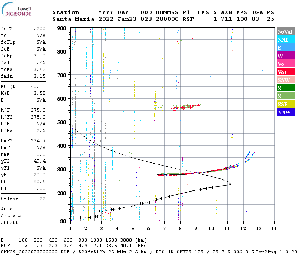Click the foF2 value 11.200

tap(37, 28)
